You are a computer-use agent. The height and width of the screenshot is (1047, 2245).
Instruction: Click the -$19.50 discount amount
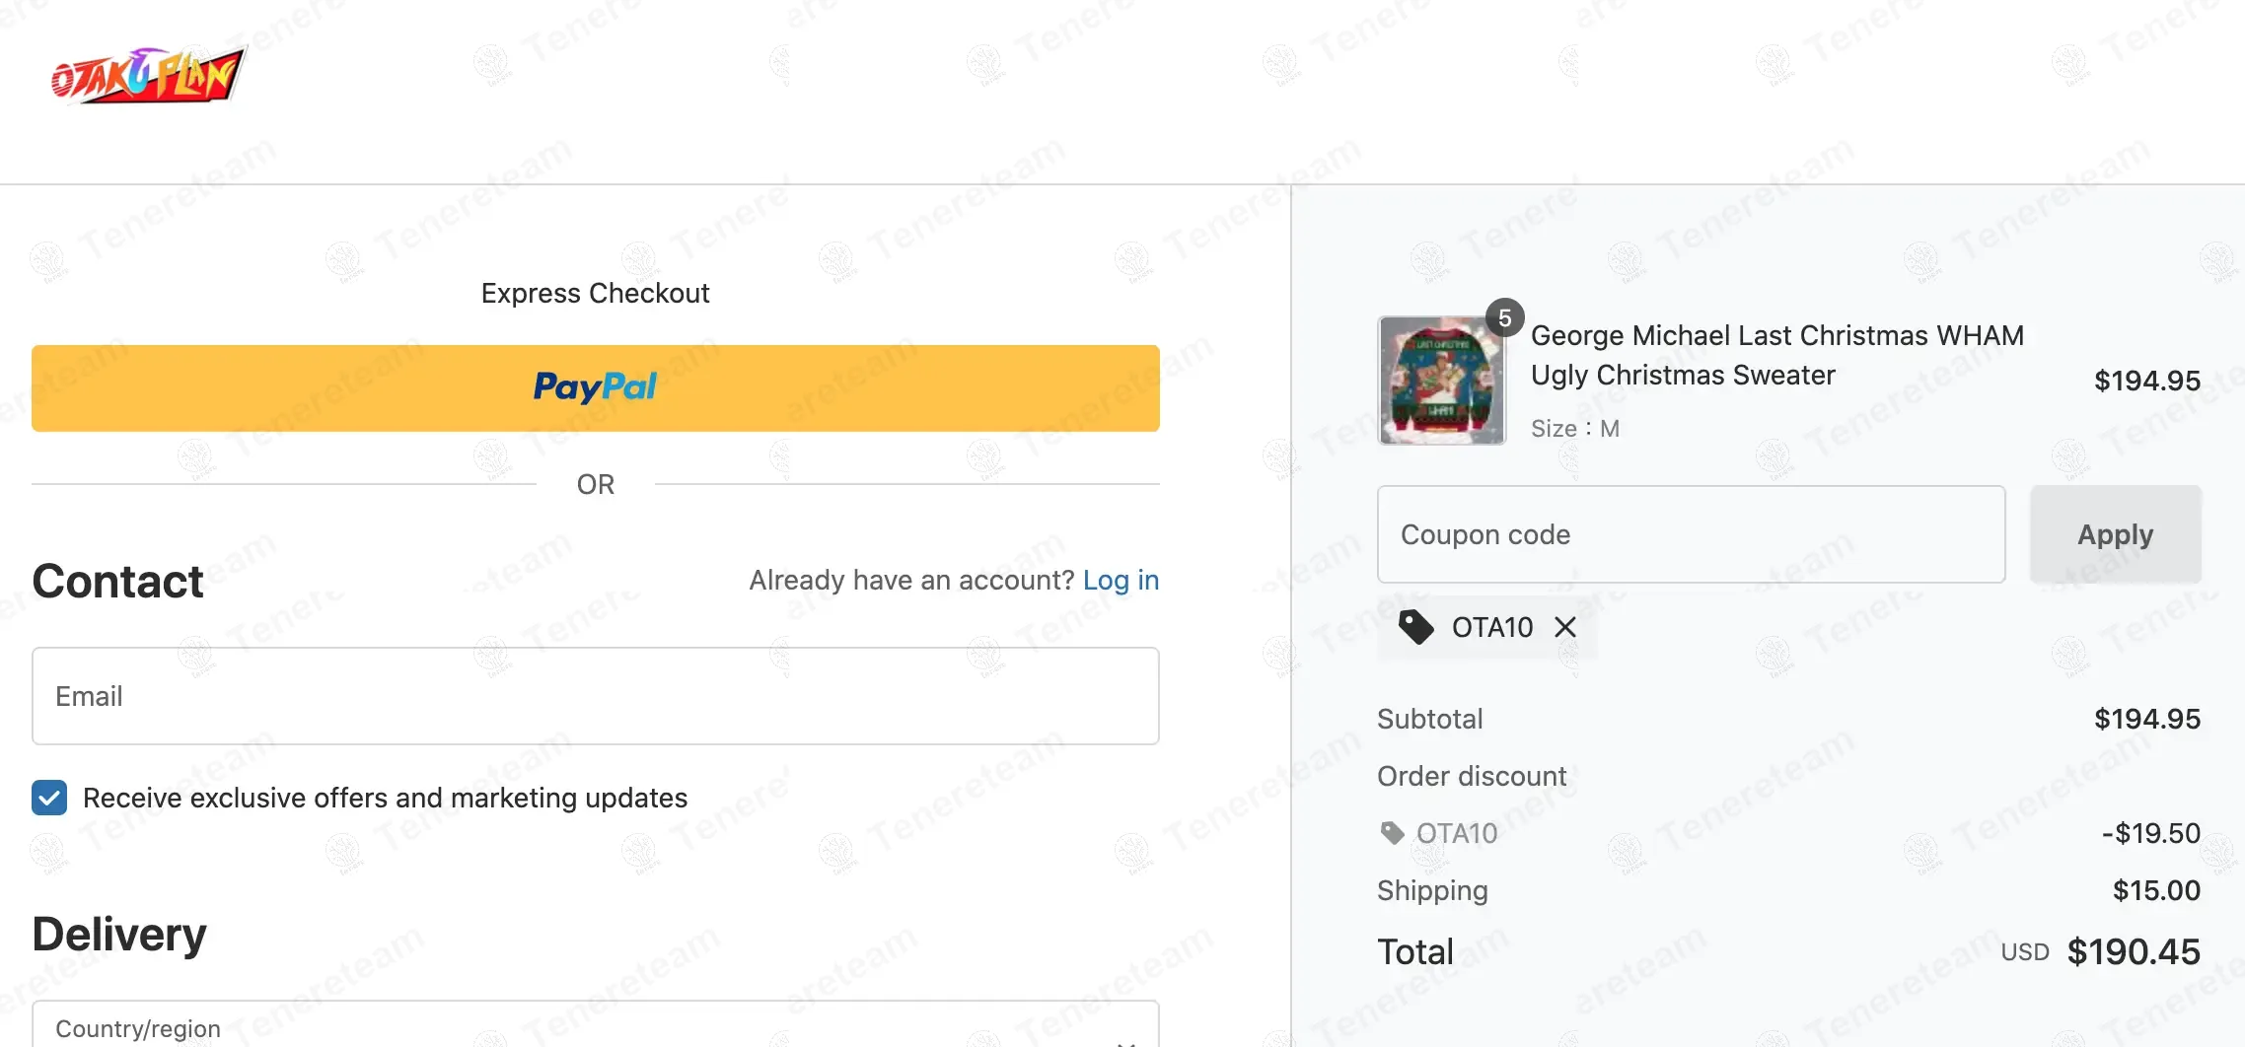tap(2150, 833)
